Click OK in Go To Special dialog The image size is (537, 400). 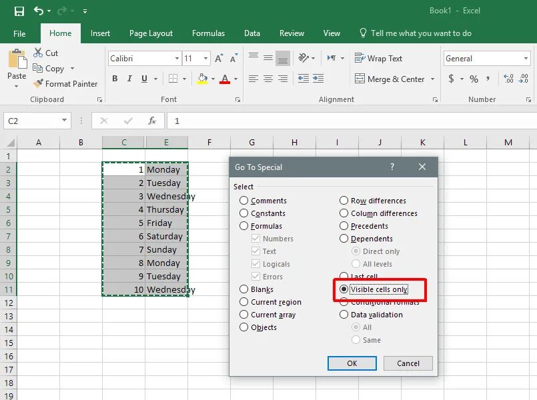pos(352,363)
